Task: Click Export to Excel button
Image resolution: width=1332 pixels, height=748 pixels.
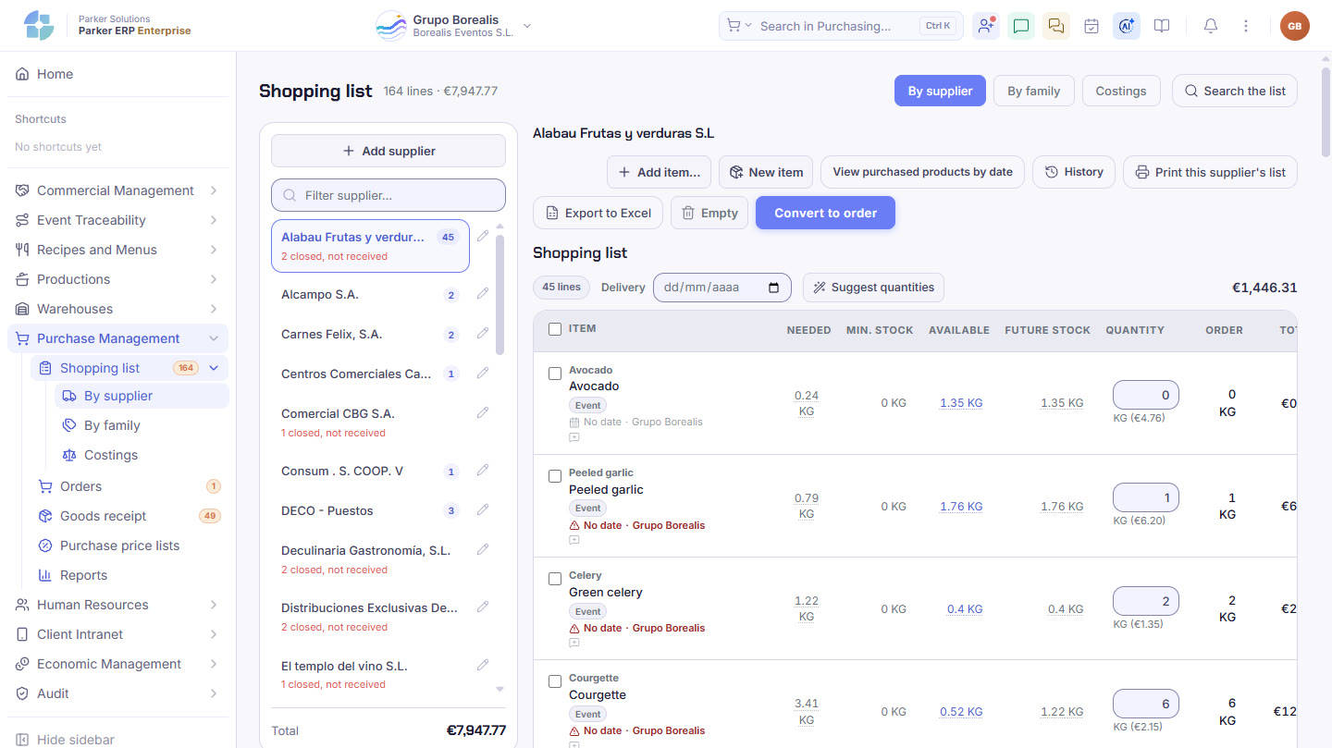Action: [x=598, y=213]
